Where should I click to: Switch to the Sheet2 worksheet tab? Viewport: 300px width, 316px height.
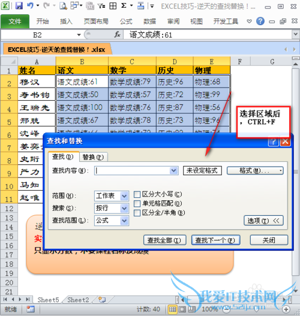tap(78, 300)
